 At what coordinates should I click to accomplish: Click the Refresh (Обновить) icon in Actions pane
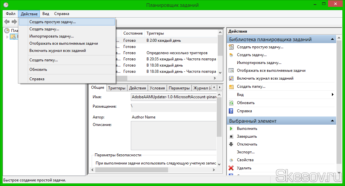point(231,103)
